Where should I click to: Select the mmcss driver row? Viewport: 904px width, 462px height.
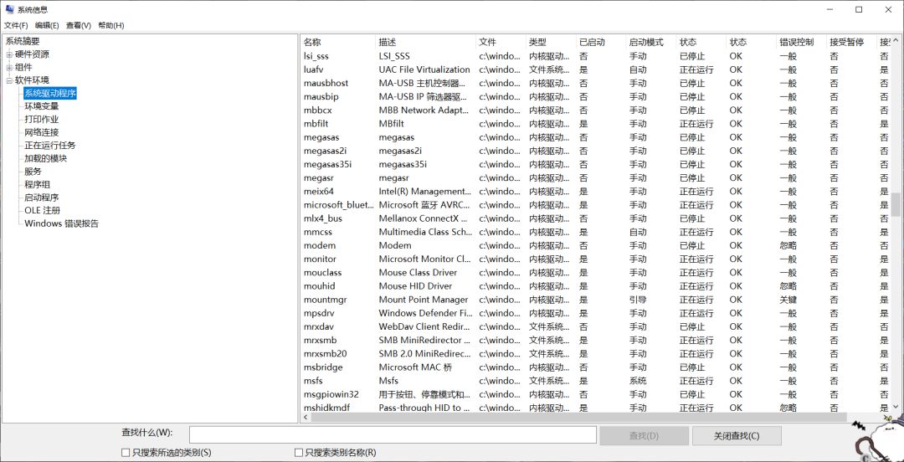596,232
